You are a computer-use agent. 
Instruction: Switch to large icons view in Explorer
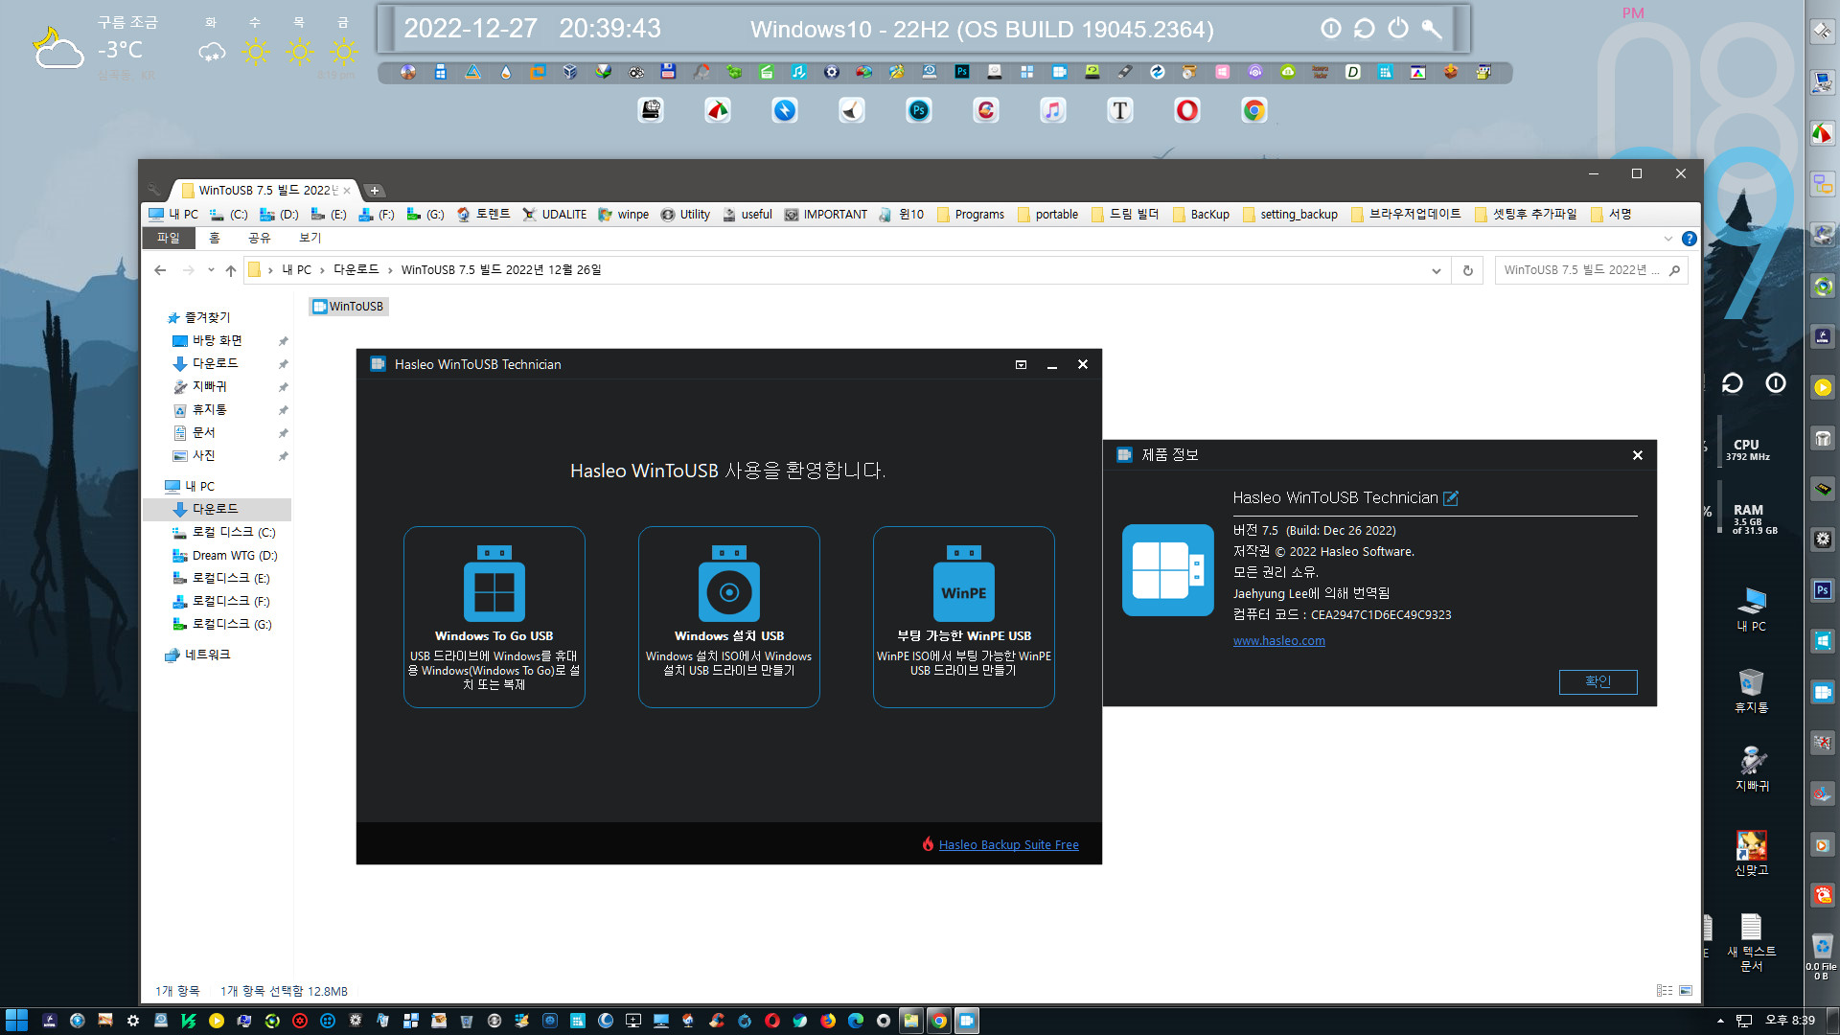[x=1686, y=991]
